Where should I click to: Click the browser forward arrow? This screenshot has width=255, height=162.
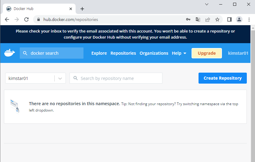point(17,19)
